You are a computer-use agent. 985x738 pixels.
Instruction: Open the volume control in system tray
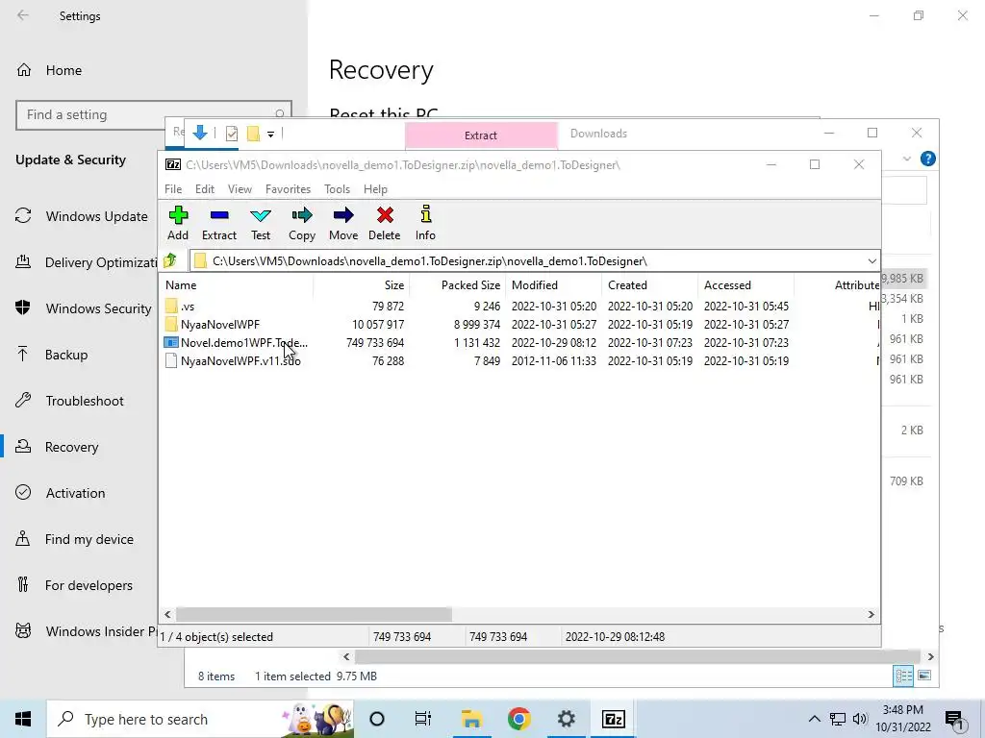(860, 719)
